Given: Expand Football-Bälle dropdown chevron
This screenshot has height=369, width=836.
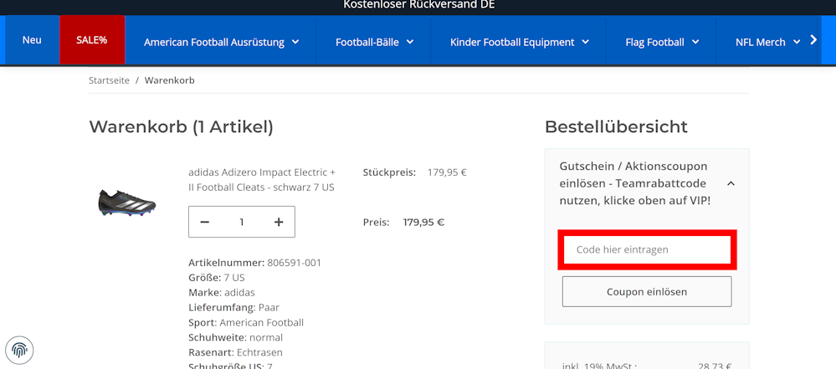Looking at the screenshot, I should point(410,42).
